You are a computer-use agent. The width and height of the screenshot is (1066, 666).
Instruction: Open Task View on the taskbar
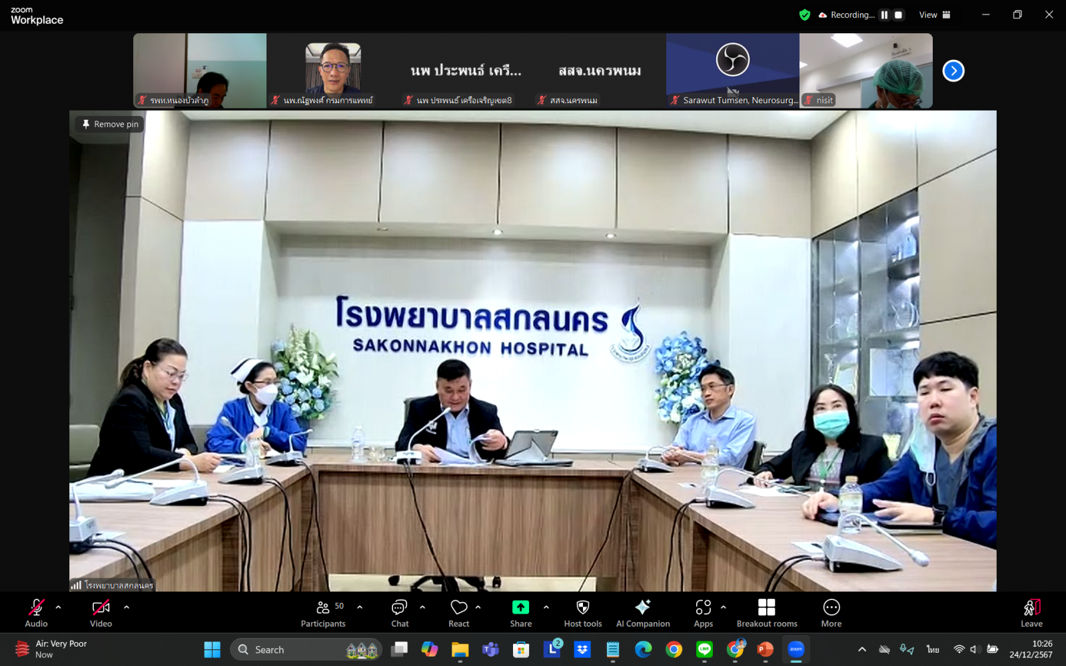click(x=399, y=649)
